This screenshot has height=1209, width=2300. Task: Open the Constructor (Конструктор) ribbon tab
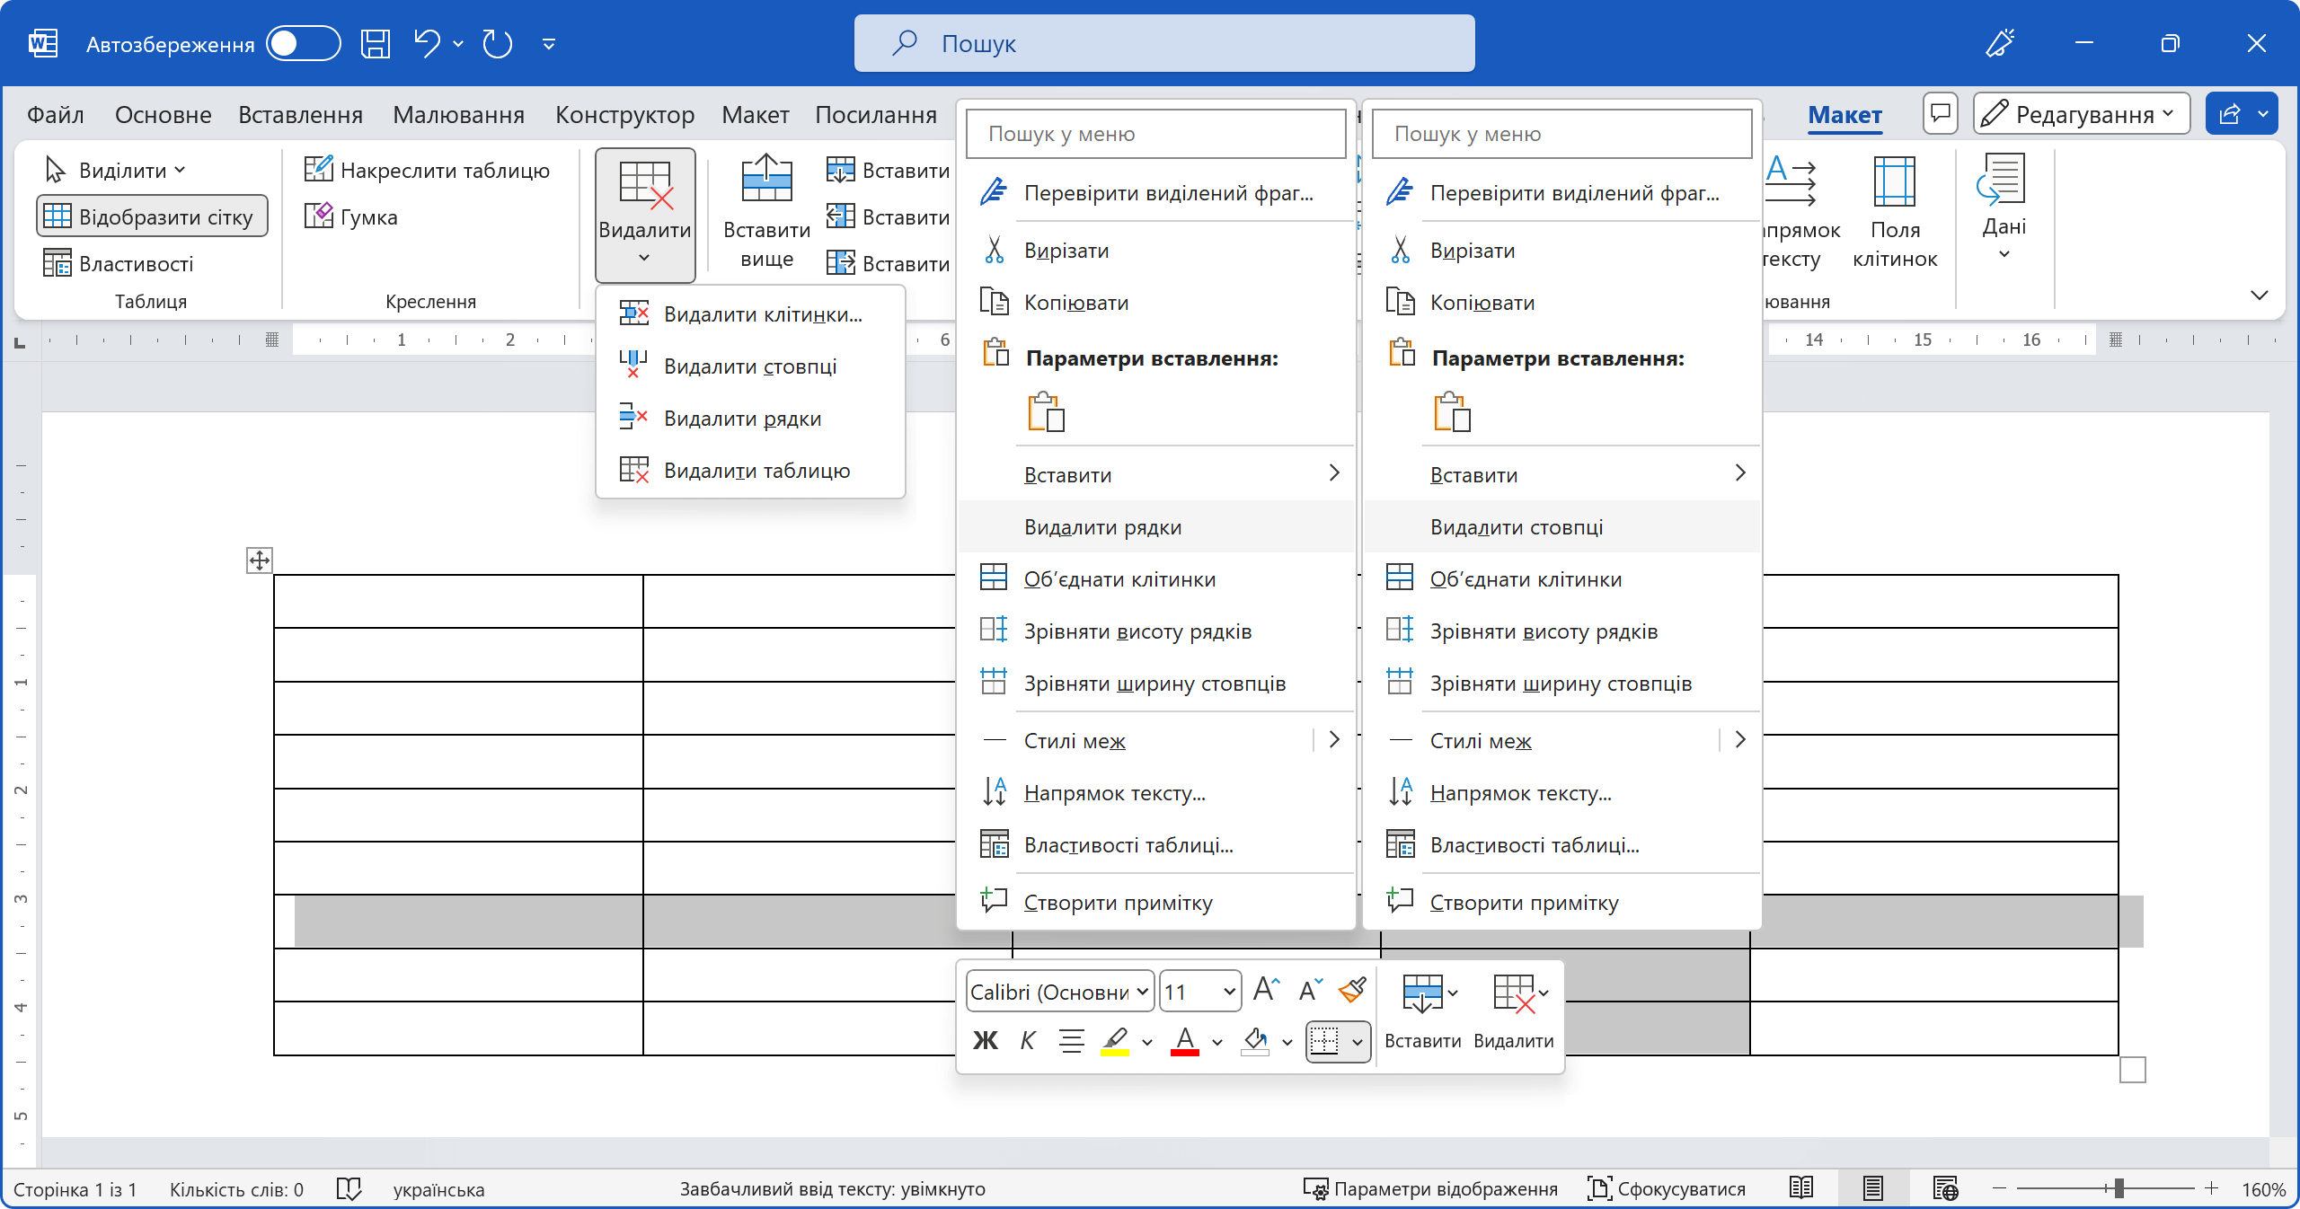pos(624,115)
